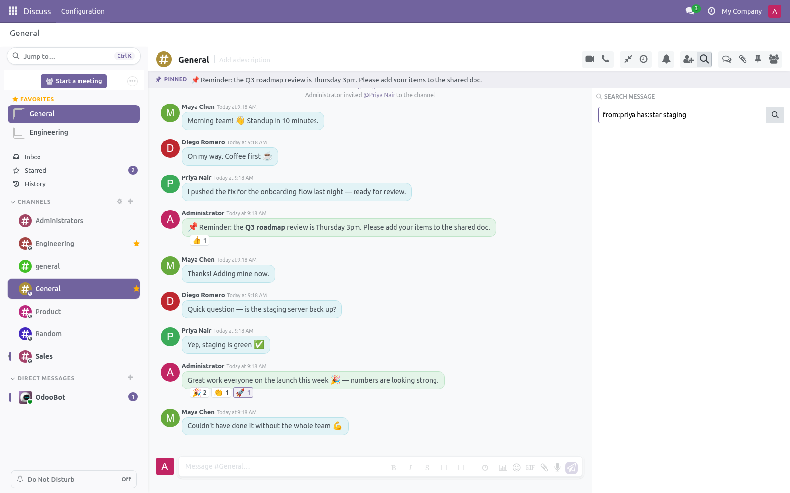Toggle the party popper reaction count 2

pyautogui.click(x=200, y=393)
